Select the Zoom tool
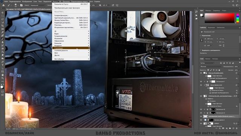241x136 pixels. [3, 78]
